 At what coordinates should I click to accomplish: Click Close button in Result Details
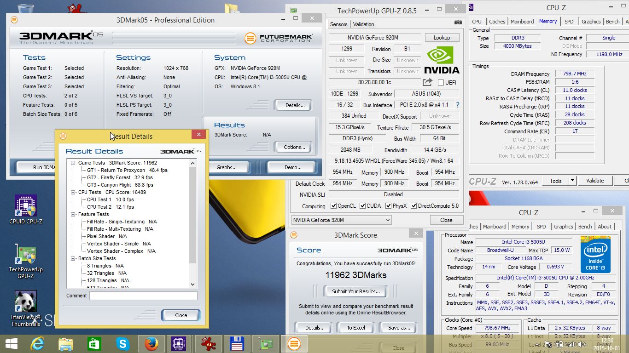[181, 315]
